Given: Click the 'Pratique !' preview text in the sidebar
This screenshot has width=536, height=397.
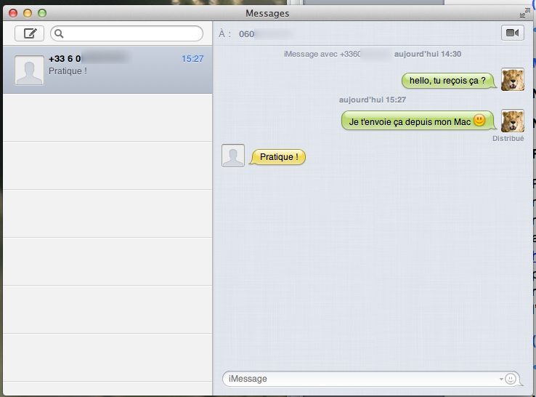Looking at the screenshot, I should pos(68,71).
